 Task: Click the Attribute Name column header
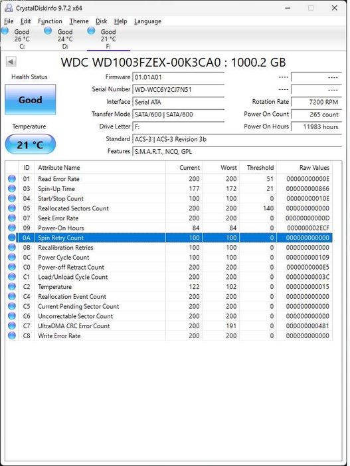click(x=100, y=168)
